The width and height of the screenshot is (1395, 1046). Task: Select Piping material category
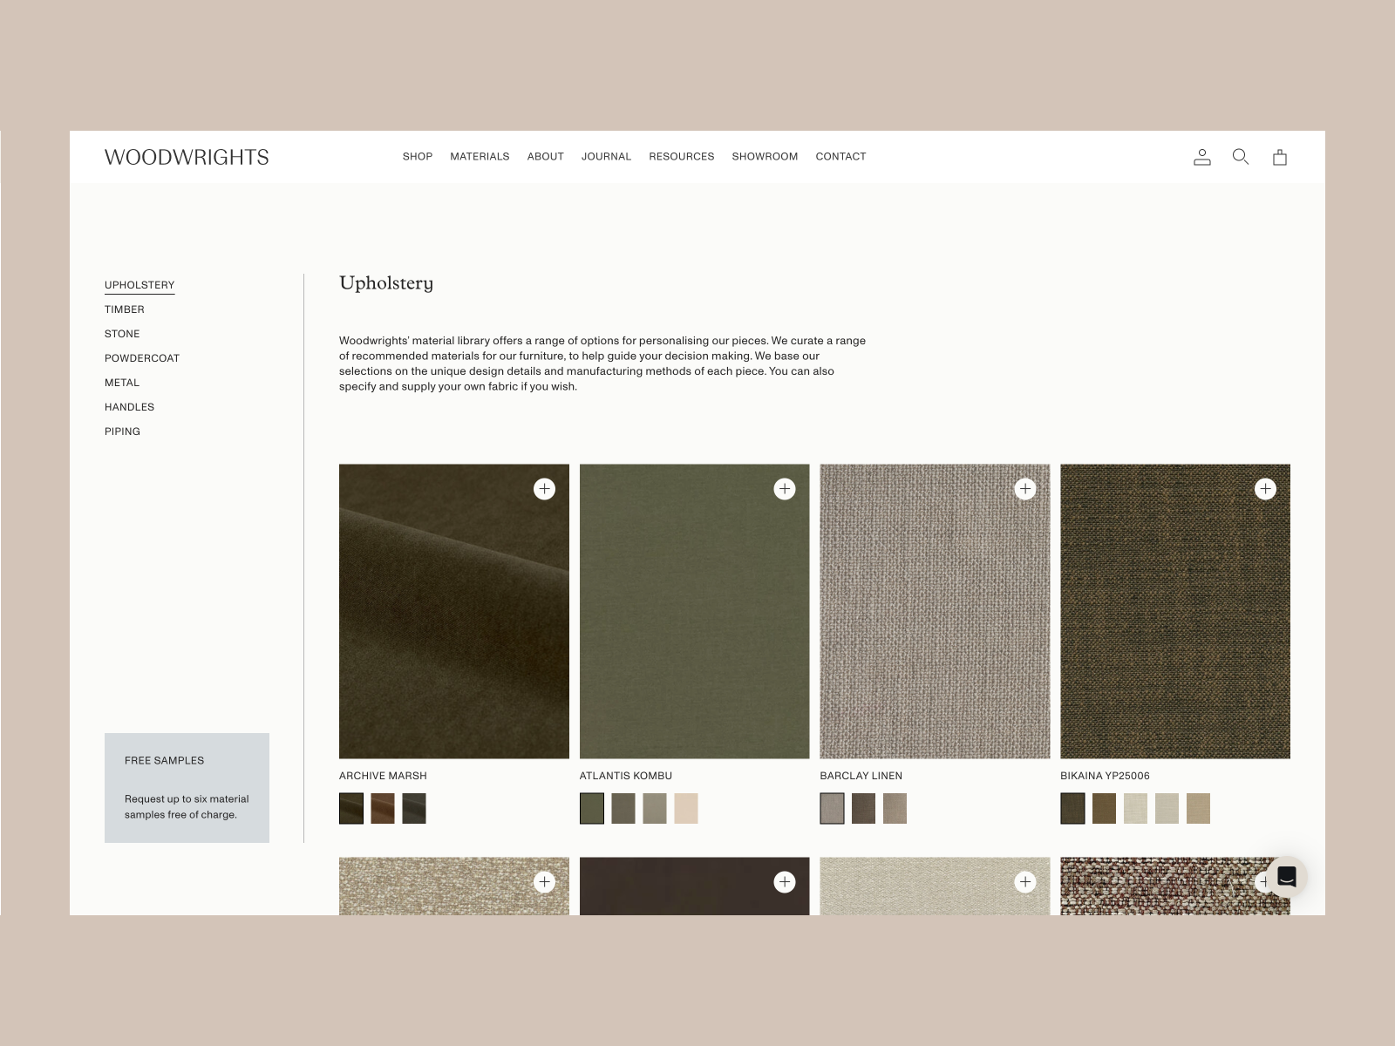(122, 431)
